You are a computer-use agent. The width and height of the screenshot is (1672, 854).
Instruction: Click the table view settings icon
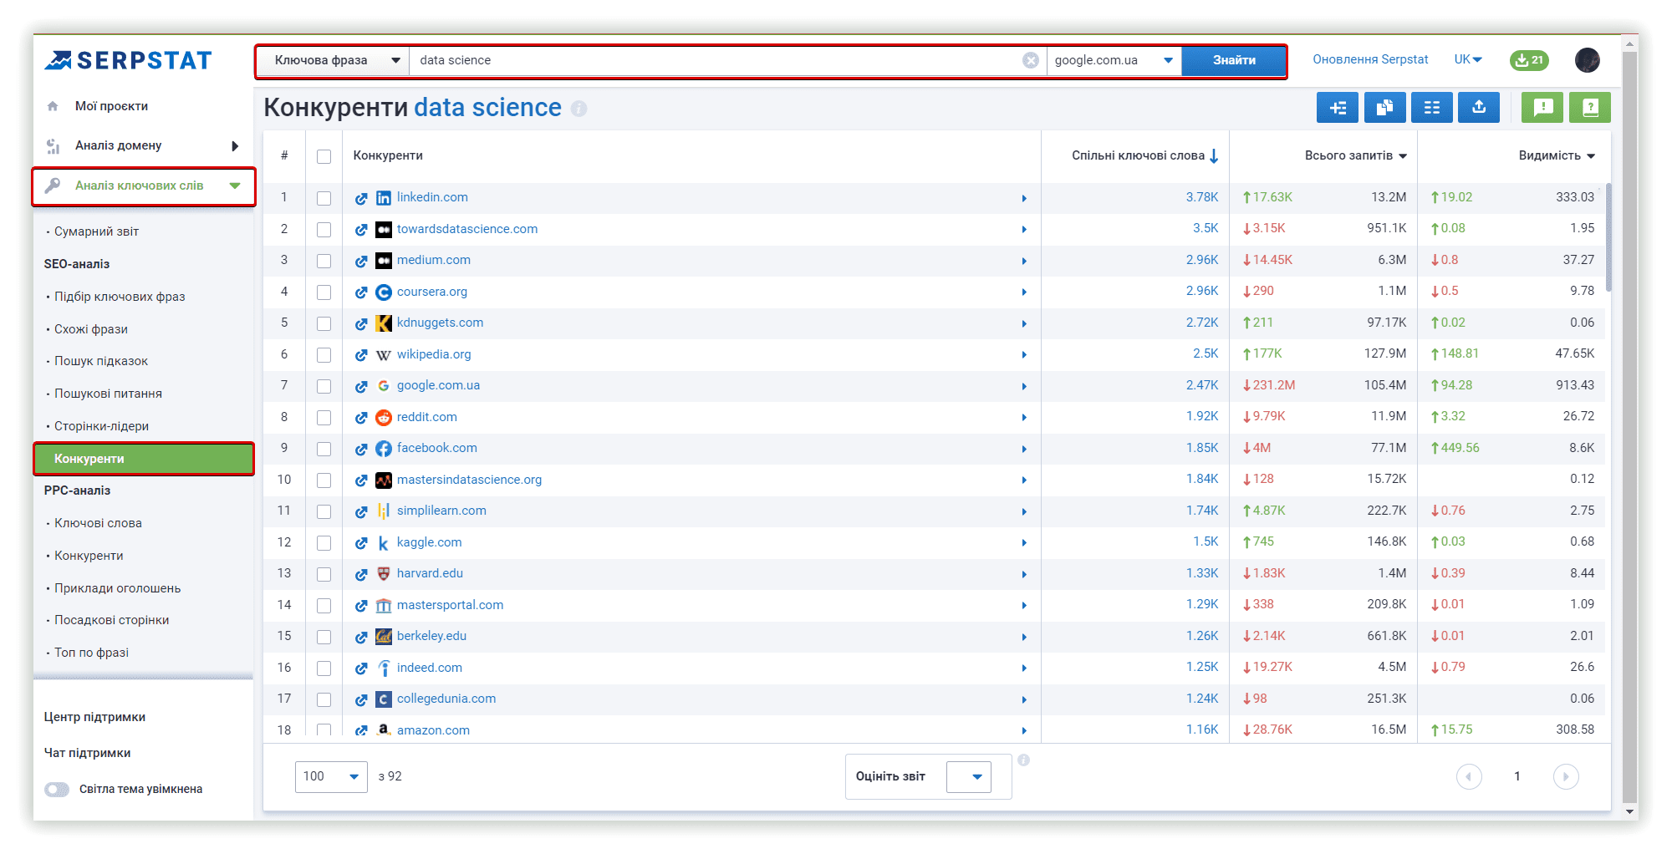(1432, 107)
